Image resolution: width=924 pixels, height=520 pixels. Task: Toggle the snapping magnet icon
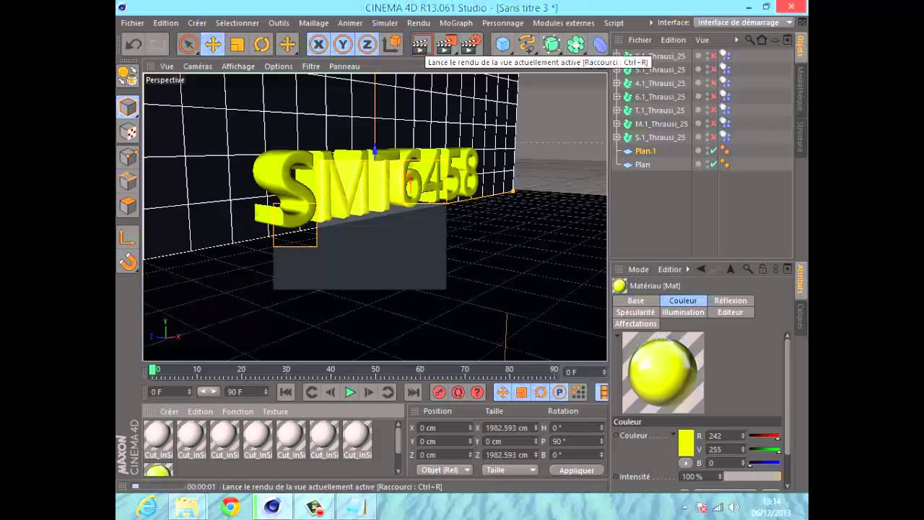tap(128, 261)
